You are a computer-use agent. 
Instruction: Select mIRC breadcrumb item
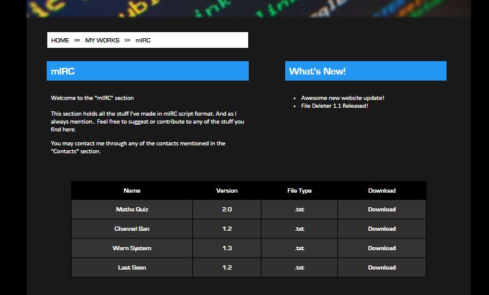(x=143, y=40)
